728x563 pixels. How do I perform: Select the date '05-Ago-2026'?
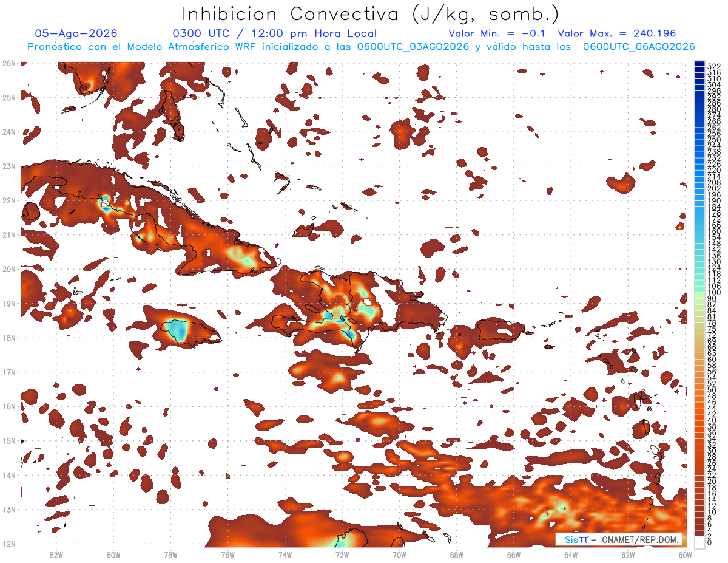point(76,33)
